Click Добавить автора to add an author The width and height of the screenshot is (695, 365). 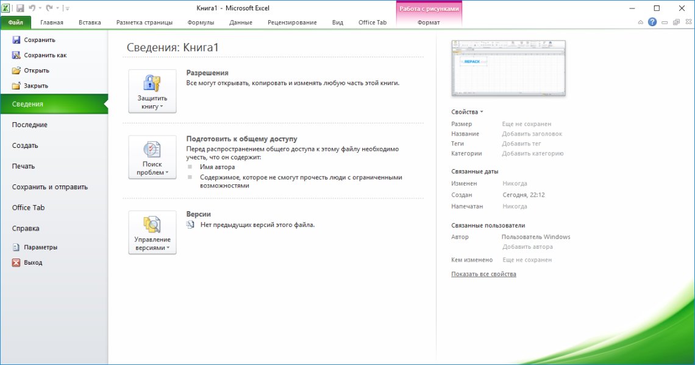(527, 247)
